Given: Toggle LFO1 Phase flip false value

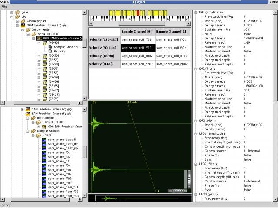Looking at the screenshot, I should pos(247,155).
